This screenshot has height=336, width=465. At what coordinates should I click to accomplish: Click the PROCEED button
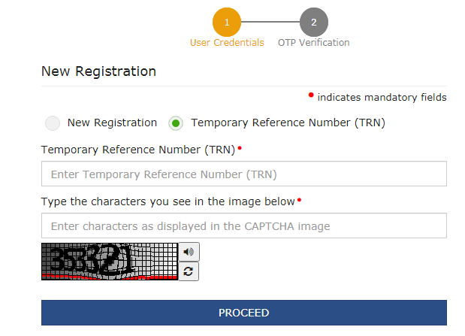point(244,313)
